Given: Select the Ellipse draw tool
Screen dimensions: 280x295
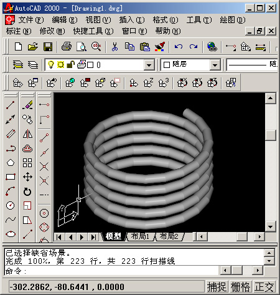Looking at the screenshot, I should 11,234.
